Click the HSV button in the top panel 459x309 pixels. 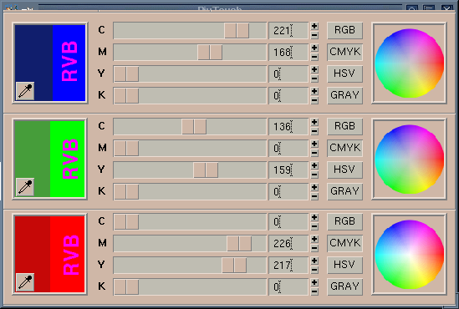pyautogui.click(x=344, y=73)
